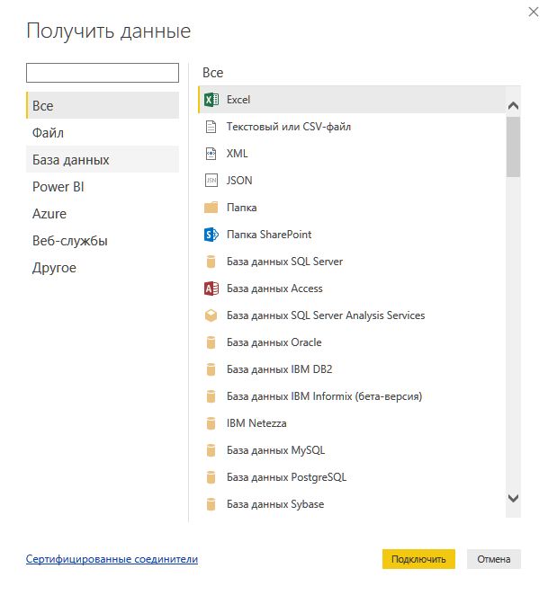Click the IBM Informix database icon

click(211, 396)
